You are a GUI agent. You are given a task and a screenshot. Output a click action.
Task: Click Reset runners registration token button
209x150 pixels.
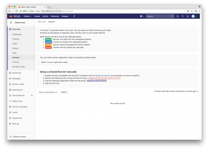pos(55,62)
